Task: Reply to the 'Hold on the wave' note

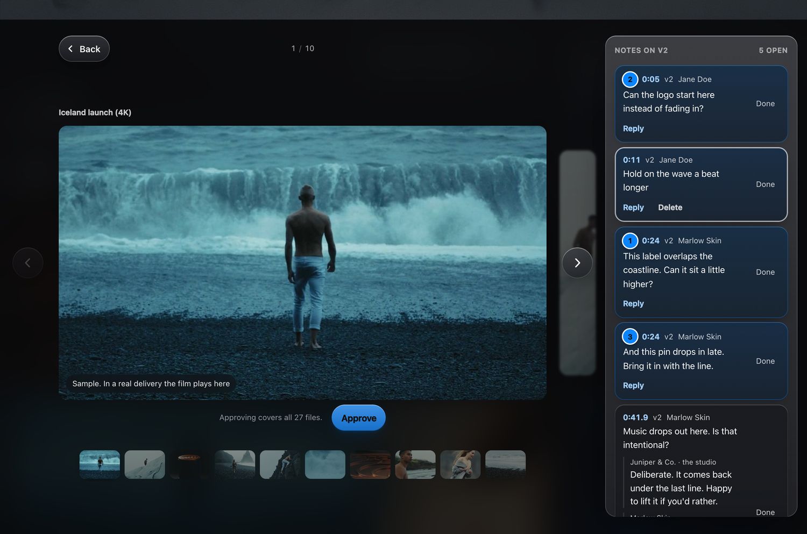Action: [633, 208]
